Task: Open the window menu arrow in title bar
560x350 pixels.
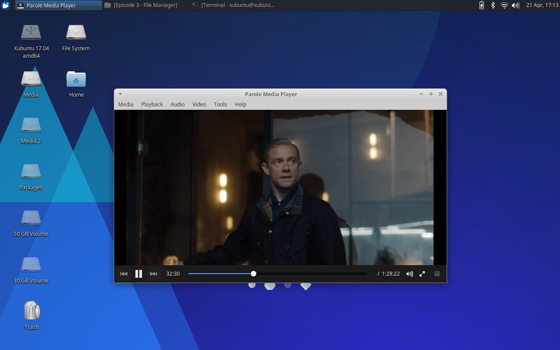Action: 120,94
